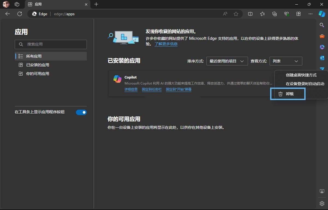This screenshot has width=328, height=210.
Task: Click the new tab plus button
Action: pyautogui.click(x=96, y=4)
